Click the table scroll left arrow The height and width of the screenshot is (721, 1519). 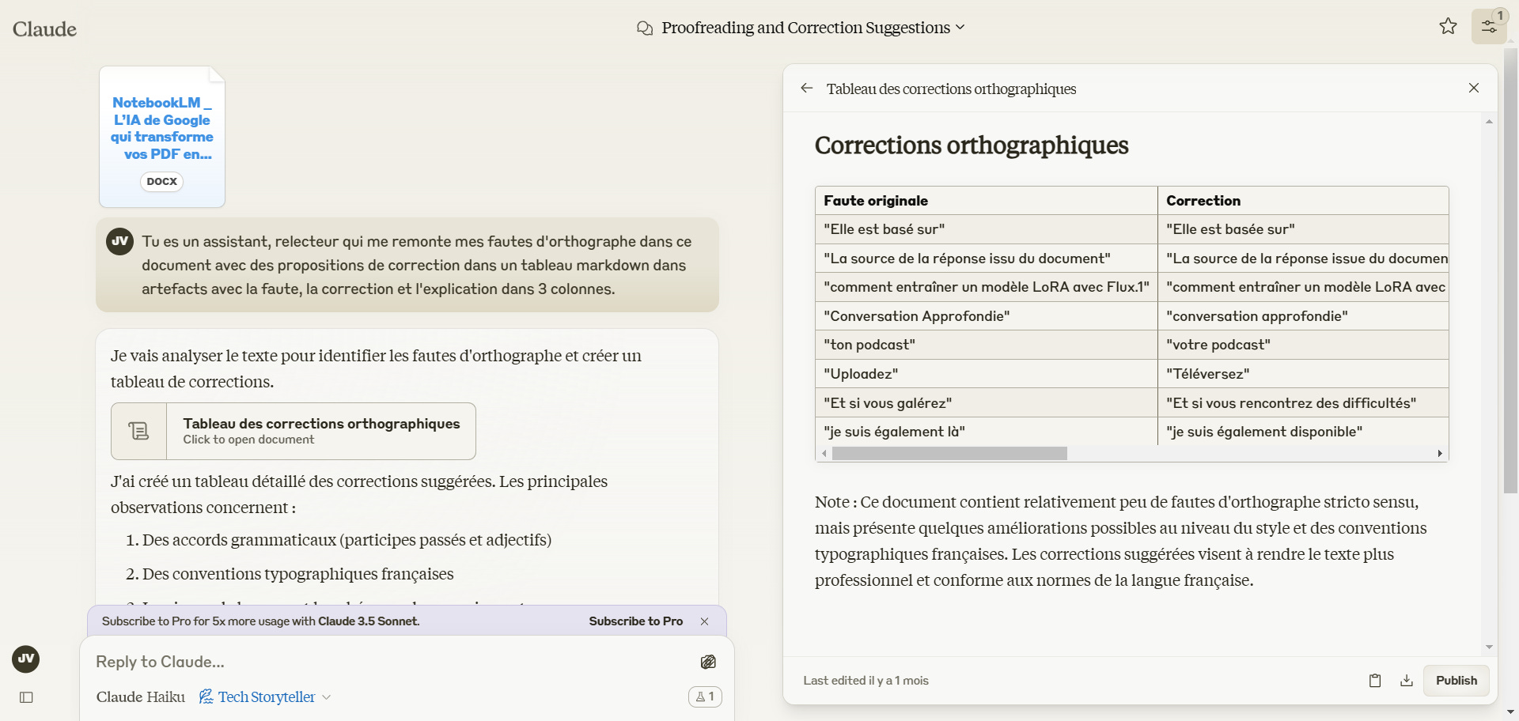pos(824,454)
